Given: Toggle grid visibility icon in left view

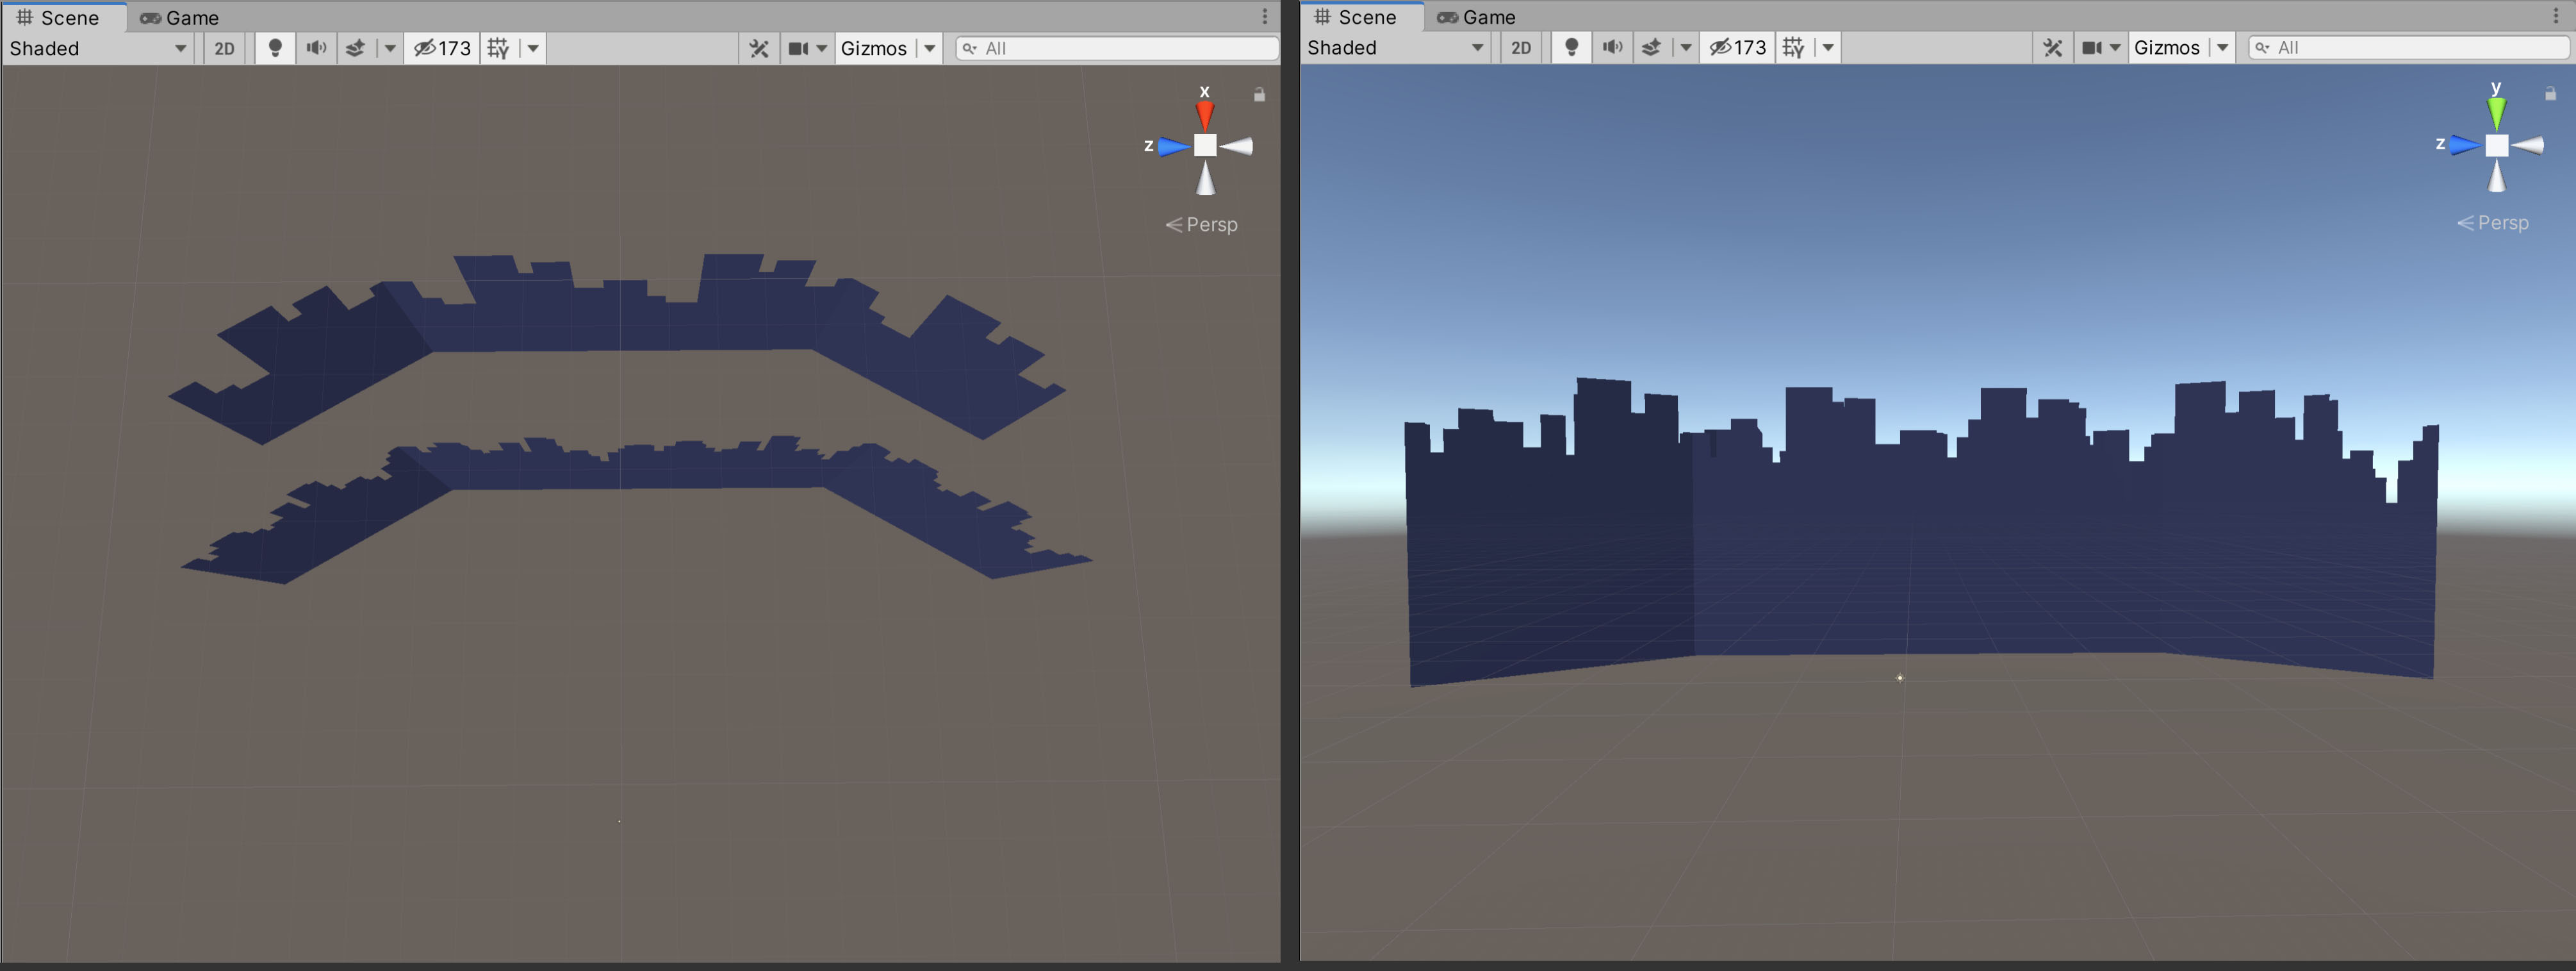Looking at the screenshot, I should click(x=498, y=48).
